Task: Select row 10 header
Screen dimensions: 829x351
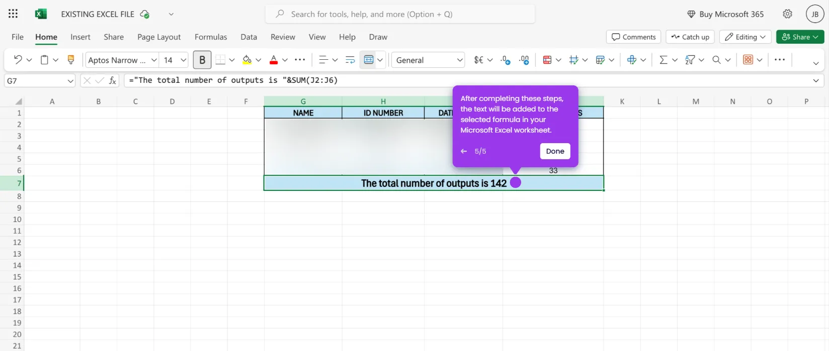Action: [12, 219]
